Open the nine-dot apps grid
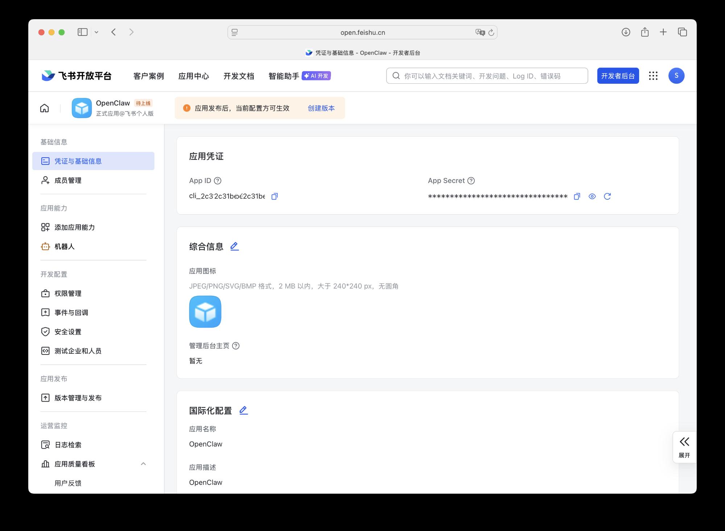This screenshot has width=725, height=531. coord(653,76)
